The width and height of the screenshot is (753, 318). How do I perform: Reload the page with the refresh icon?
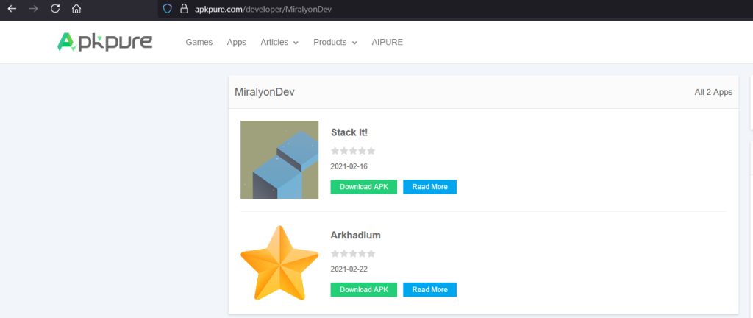(x=55, y=9)
